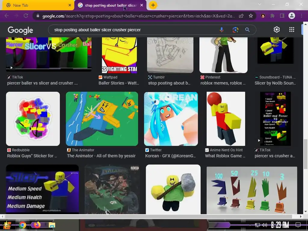308x231 pixels.
Task: Open the 'roblox memes, roblox' Pinterest link
Action: [x=223, y=83]
